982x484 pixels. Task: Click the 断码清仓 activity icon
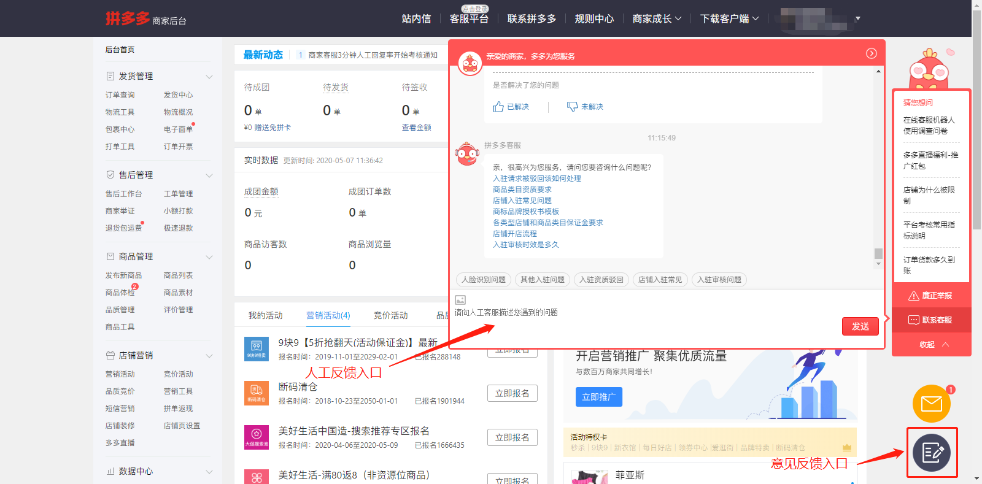click(257, 393)
